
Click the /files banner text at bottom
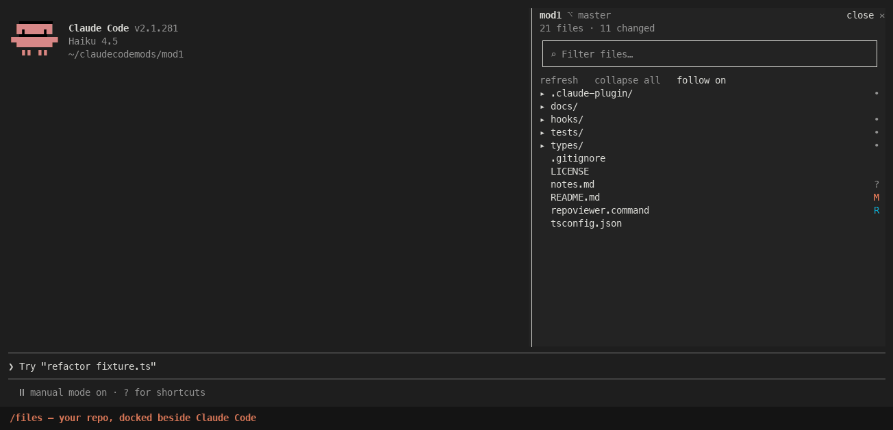click(133, 418)
